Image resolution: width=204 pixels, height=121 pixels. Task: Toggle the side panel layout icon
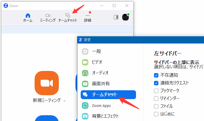coord(116,17)
